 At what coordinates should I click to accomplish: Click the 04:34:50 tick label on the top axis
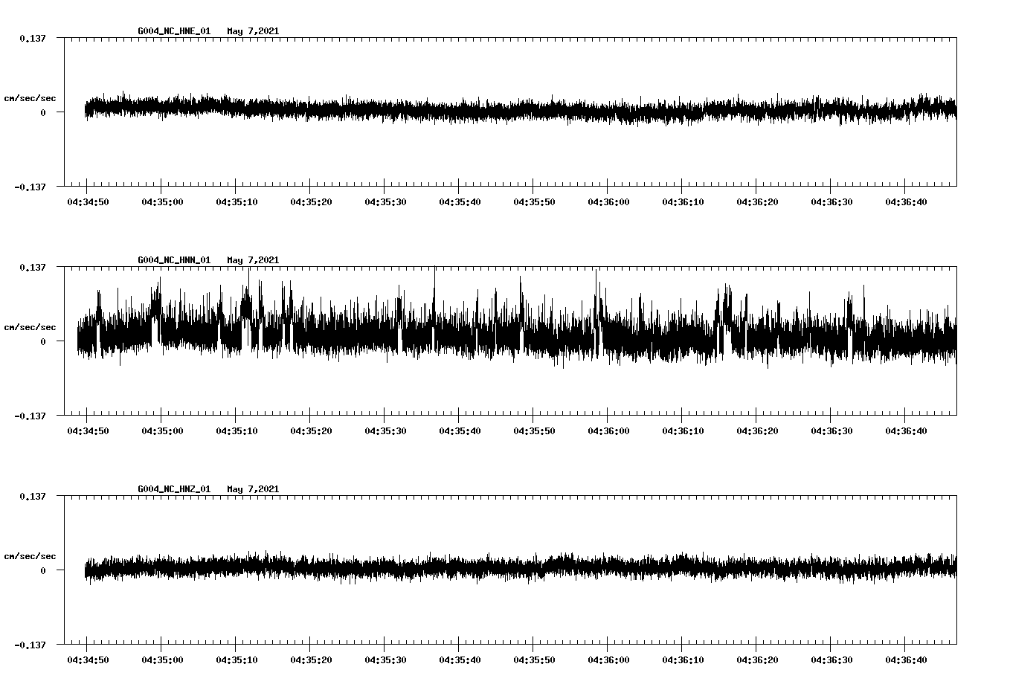pos(88,201)
